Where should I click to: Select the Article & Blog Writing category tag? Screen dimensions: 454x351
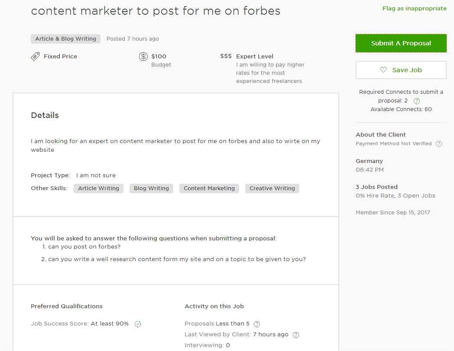point(65,39)
